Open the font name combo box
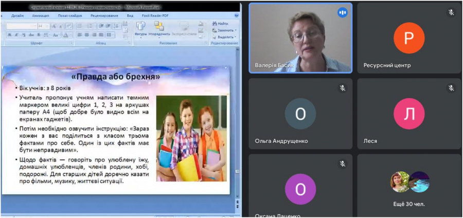The width and height of the screenshot is (463, 218). pyautogui.click(x=22, y=26)
